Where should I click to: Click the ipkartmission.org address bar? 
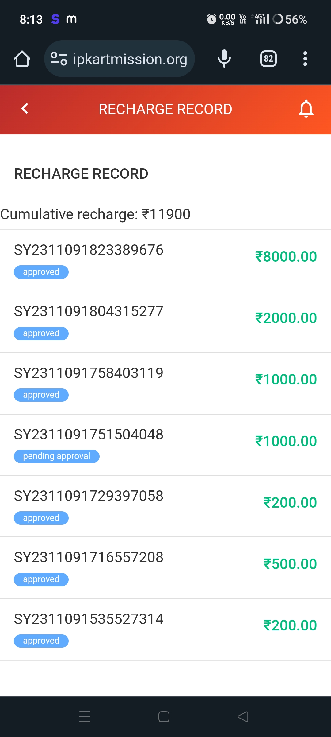(130, 59)
